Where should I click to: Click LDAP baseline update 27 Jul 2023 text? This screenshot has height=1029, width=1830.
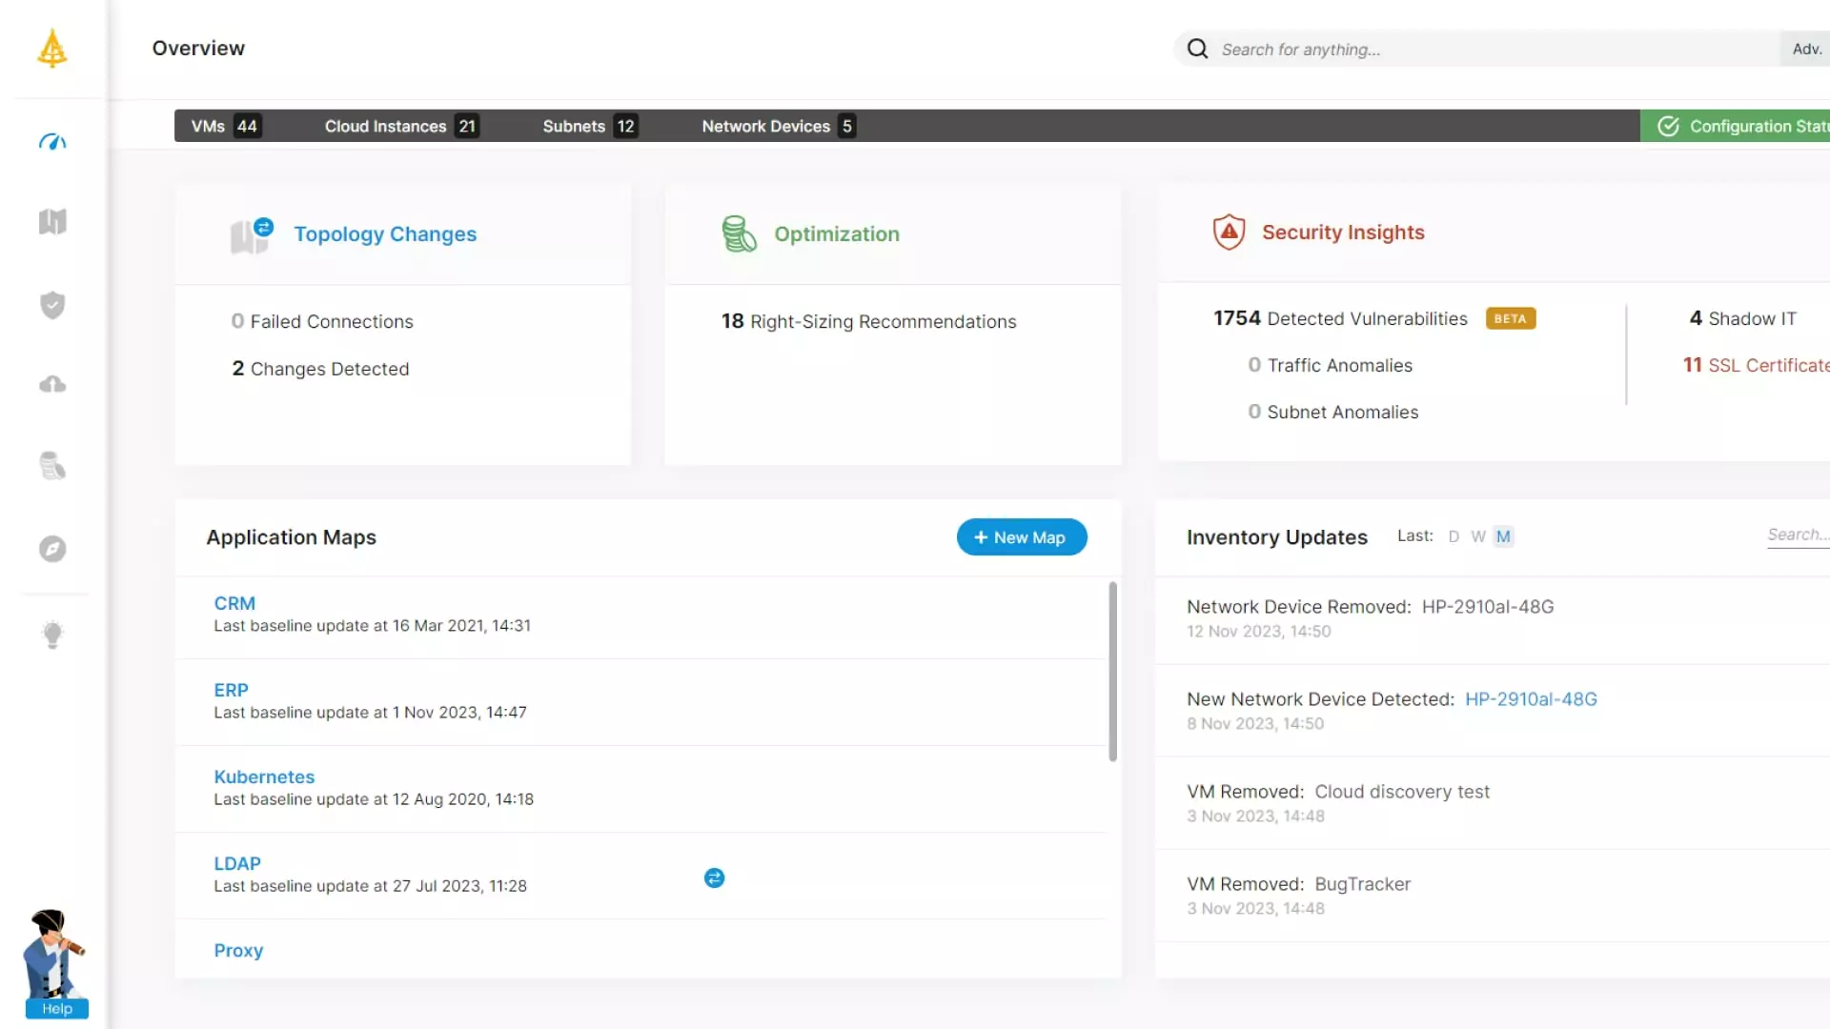pos(370,886)
